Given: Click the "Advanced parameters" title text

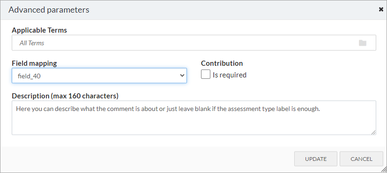Looking at the screenshot, I should [49, 10].
